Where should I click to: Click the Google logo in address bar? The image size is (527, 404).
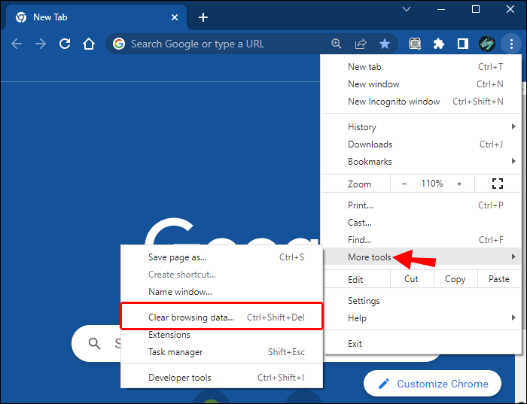pyautogui.click(x=119, y=44)
